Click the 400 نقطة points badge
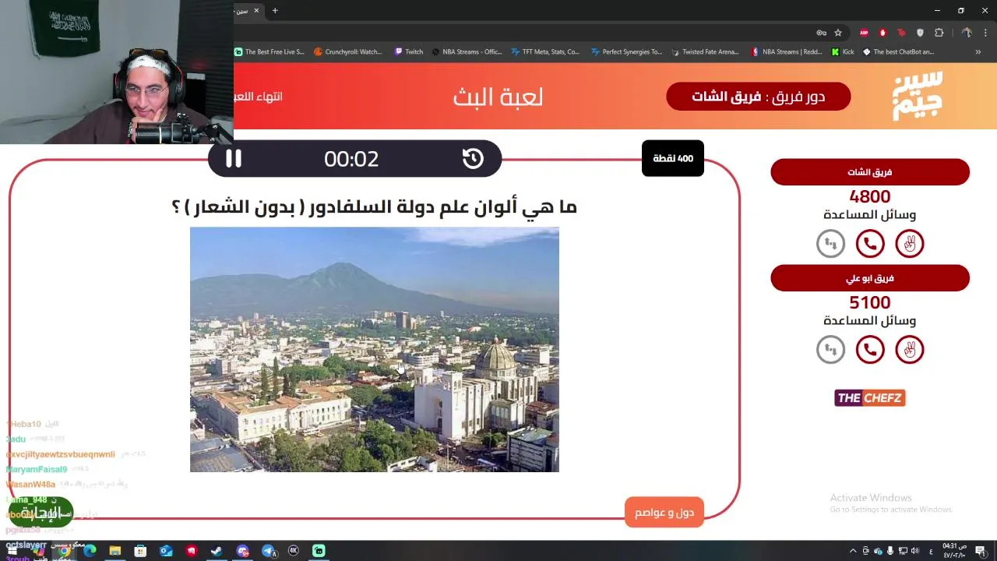Image resolution: width=997 pixels, height=561 pixels. pos(673,158)
